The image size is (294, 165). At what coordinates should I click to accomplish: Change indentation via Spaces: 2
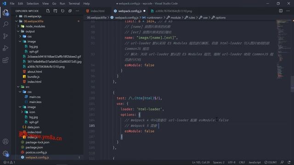[219, 162]
